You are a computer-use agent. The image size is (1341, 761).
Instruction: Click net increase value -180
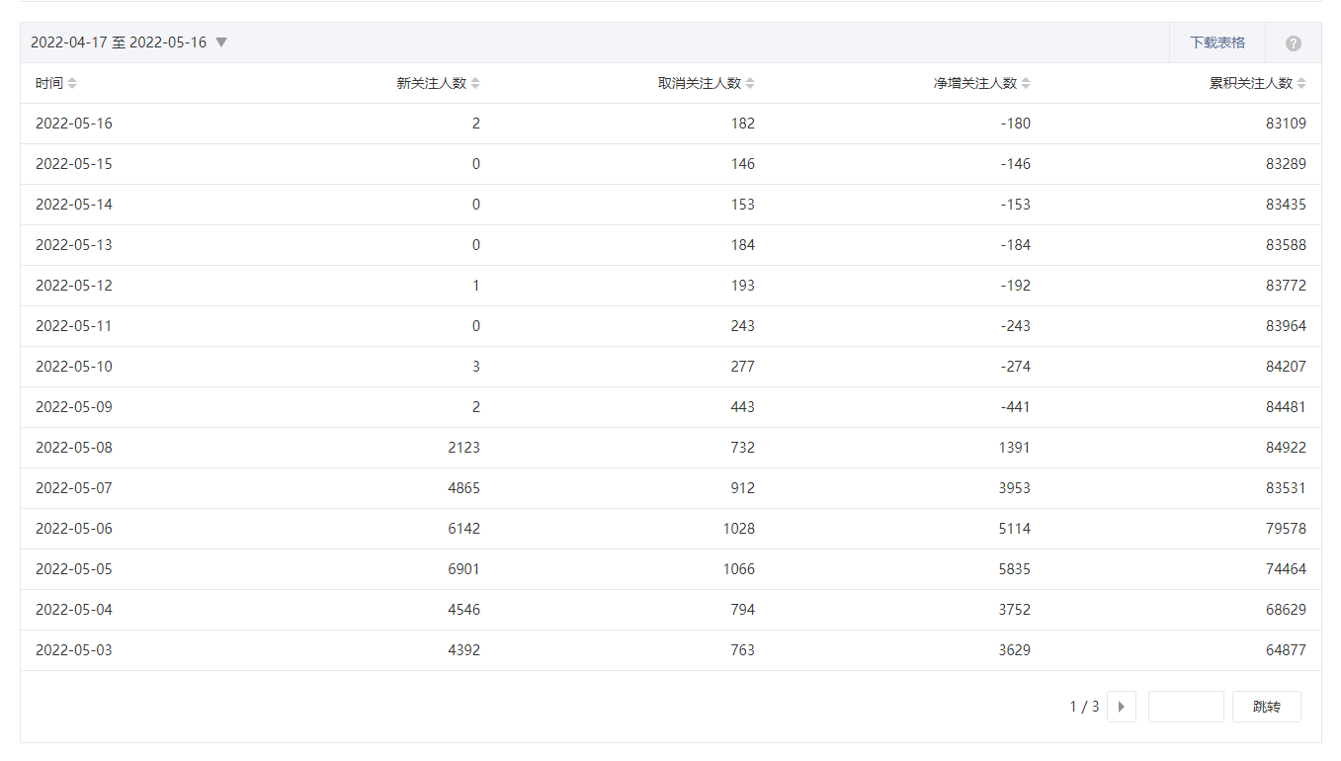1015,124
